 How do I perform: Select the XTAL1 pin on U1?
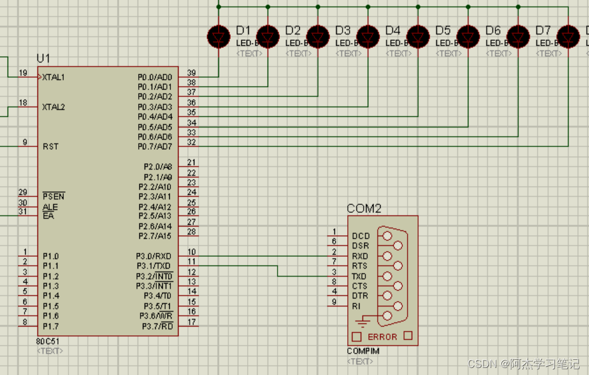pyautogui.click(x=53, y=77)
